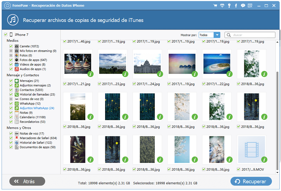Click the Atrás back button
This screenshot has width=281, height=191.
coord(27,181)
